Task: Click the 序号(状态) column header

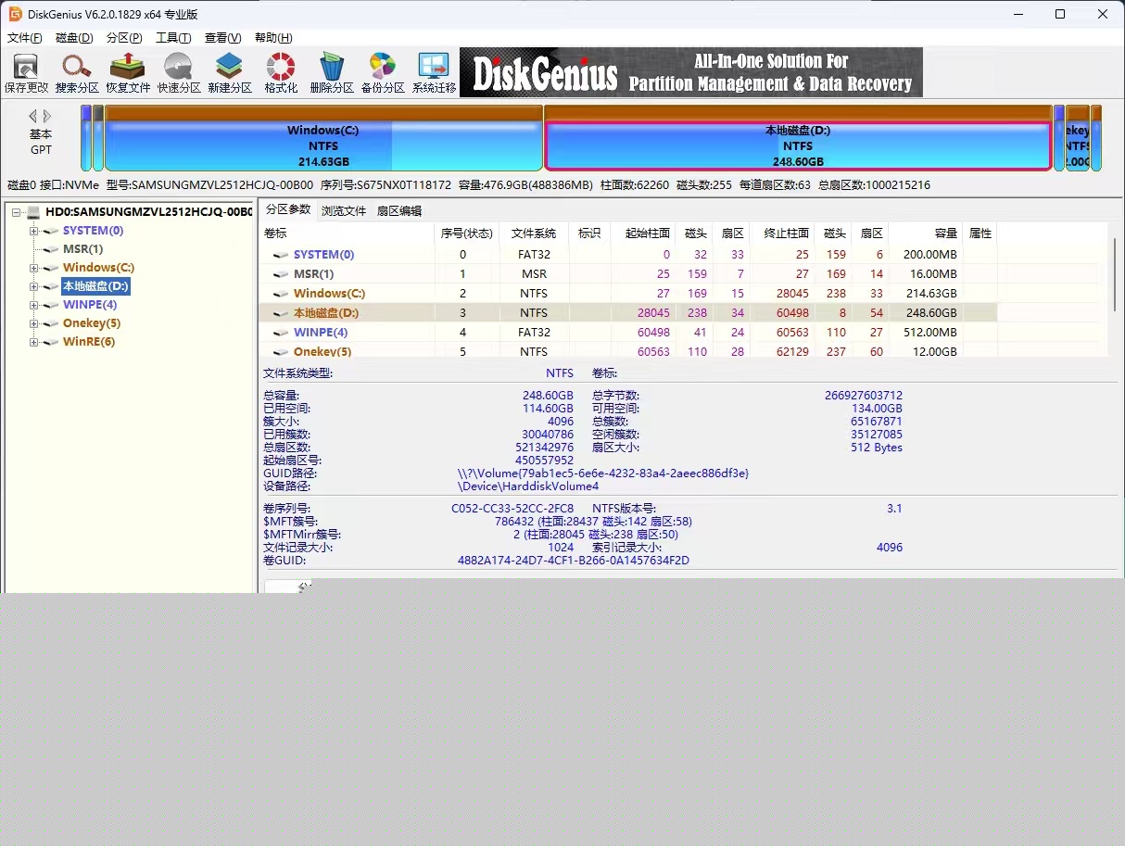Action: [466, 234]
